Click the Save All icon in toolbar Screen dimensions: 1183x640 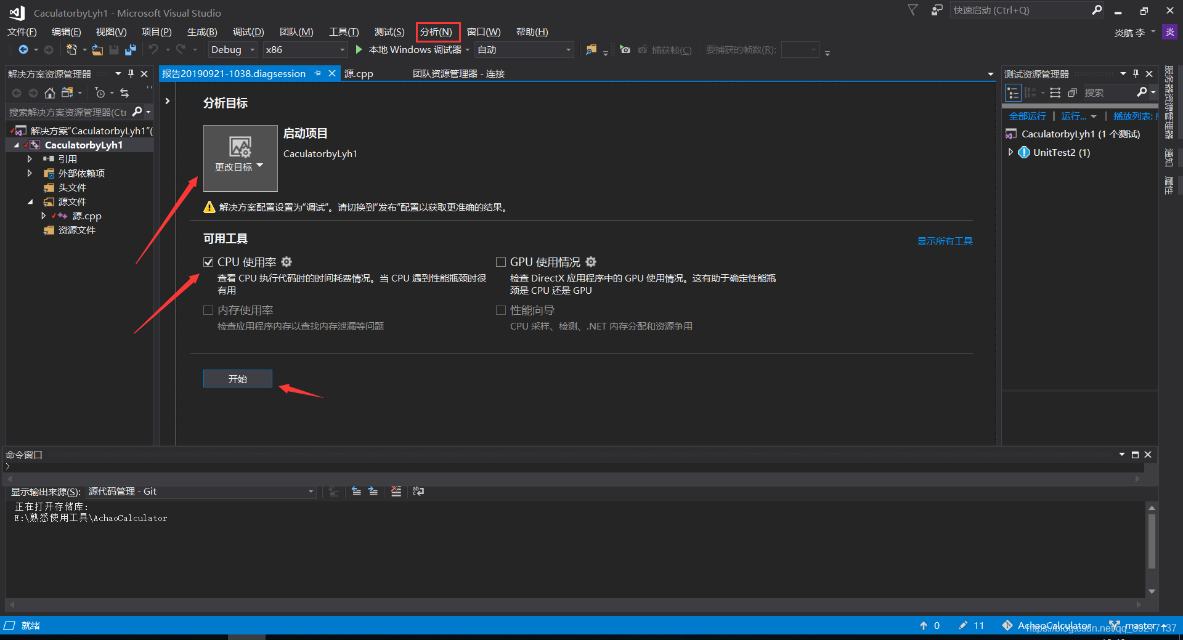130,49
